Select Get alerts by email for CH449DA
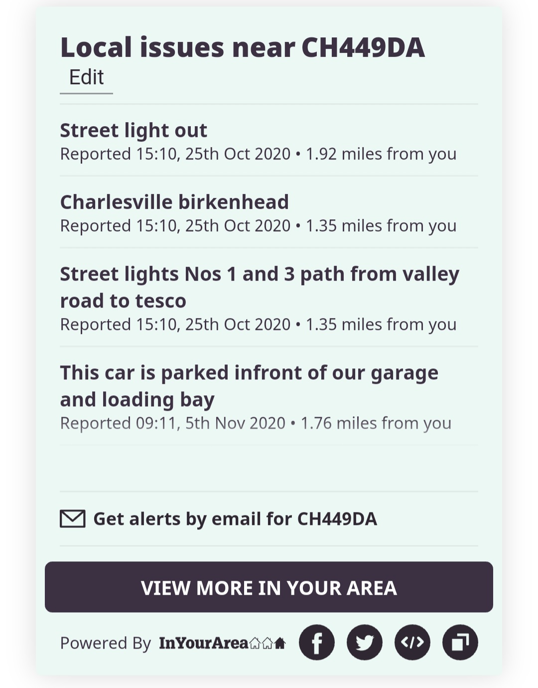The image size is (538, 688). coord(235,519)
